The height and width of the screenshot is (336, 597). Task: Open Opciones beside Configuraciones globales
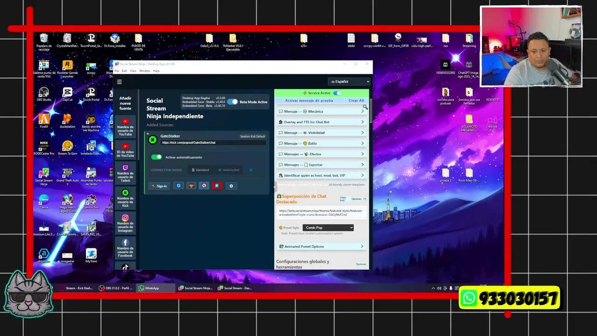pyautogui.click(x=361, y=264)
